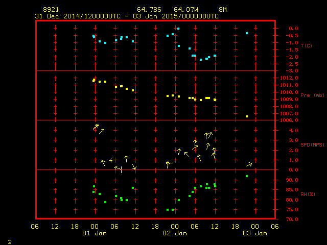
Task: Click the highest cyan temperature point
Action: click(178, 29)
